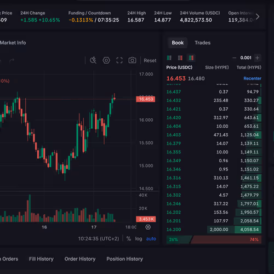This screenshot has height=274, width=274.
Task: Click the Total (HYPE) column header
Action: point(249,67)
